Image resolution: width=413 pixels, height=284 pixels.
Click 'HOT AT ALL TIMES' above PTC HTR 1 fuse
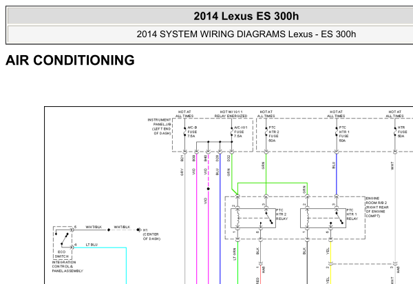(336, 114)
